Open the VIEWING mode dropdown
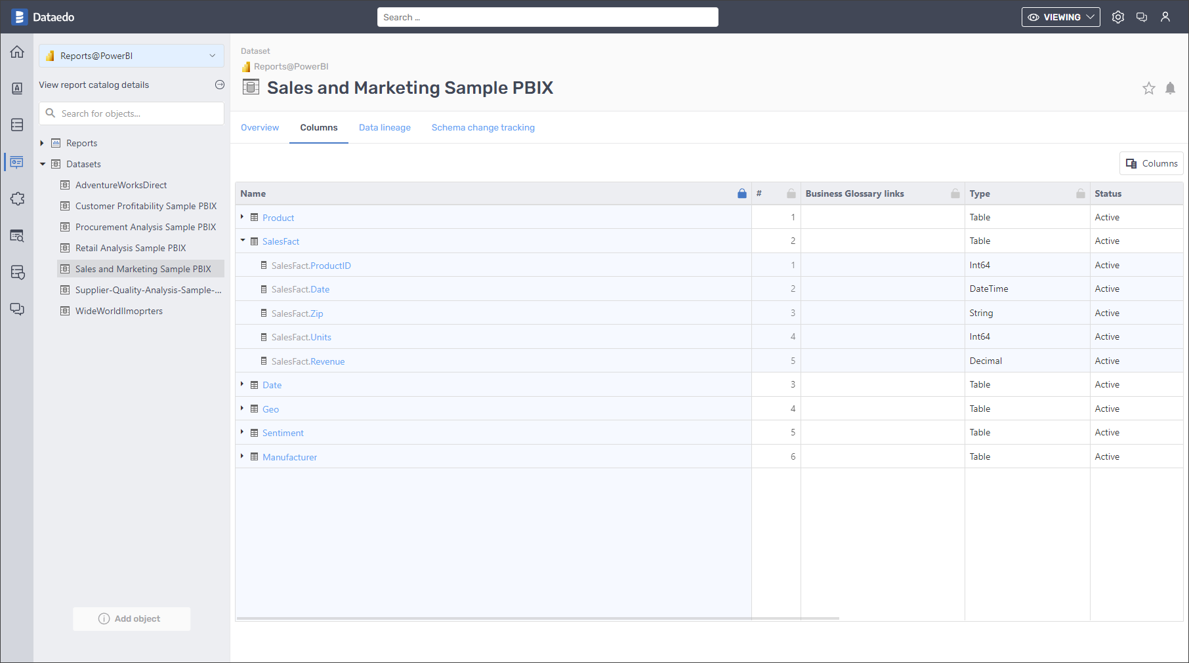 (x=1060, y=16)
